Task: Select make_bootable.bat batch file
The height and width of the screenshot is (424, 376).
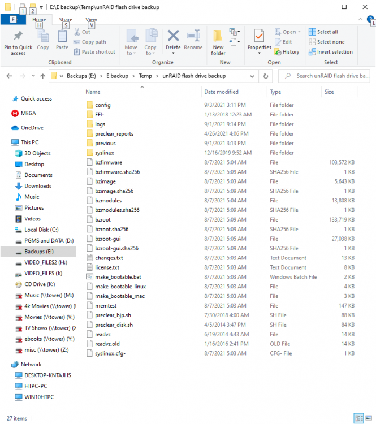Action: (x=118, y=277)
